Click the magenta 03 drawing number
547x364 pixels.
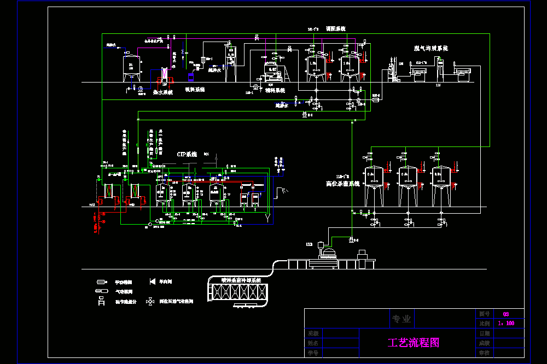506,314
